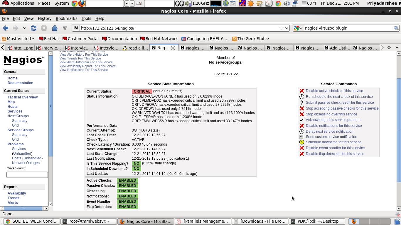401x225 pixels.
Task: Open the Red Hat Network bookmark
Action: (159, 39)
